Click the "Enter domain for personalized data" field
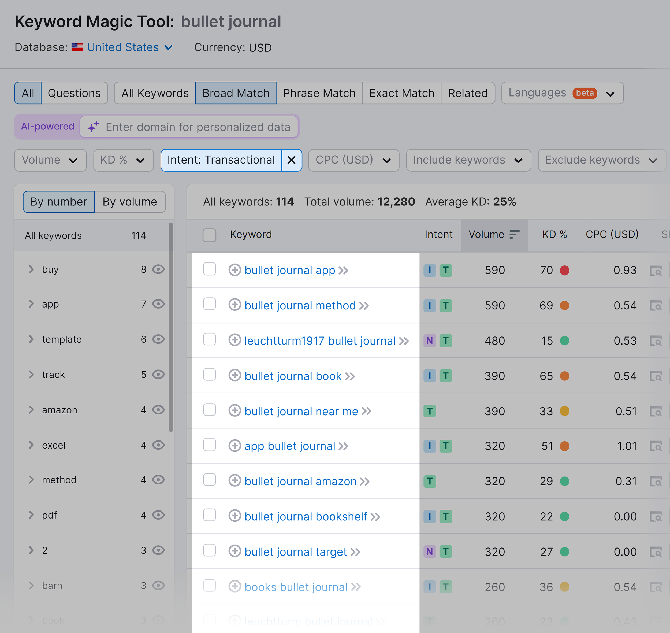The width and height of the screenshot is (670, 633). (198, 127)
